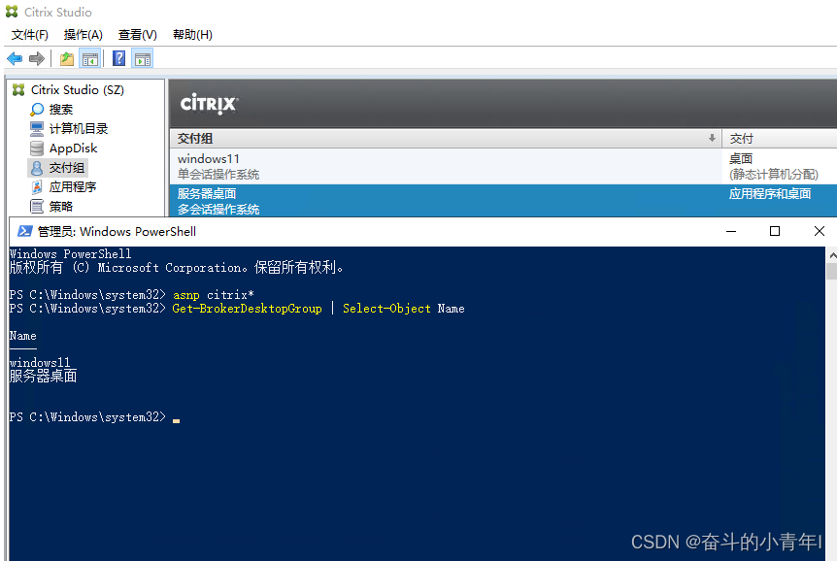
Task: Click the Forward arrow in toolbar
Action: click(37, 59)
